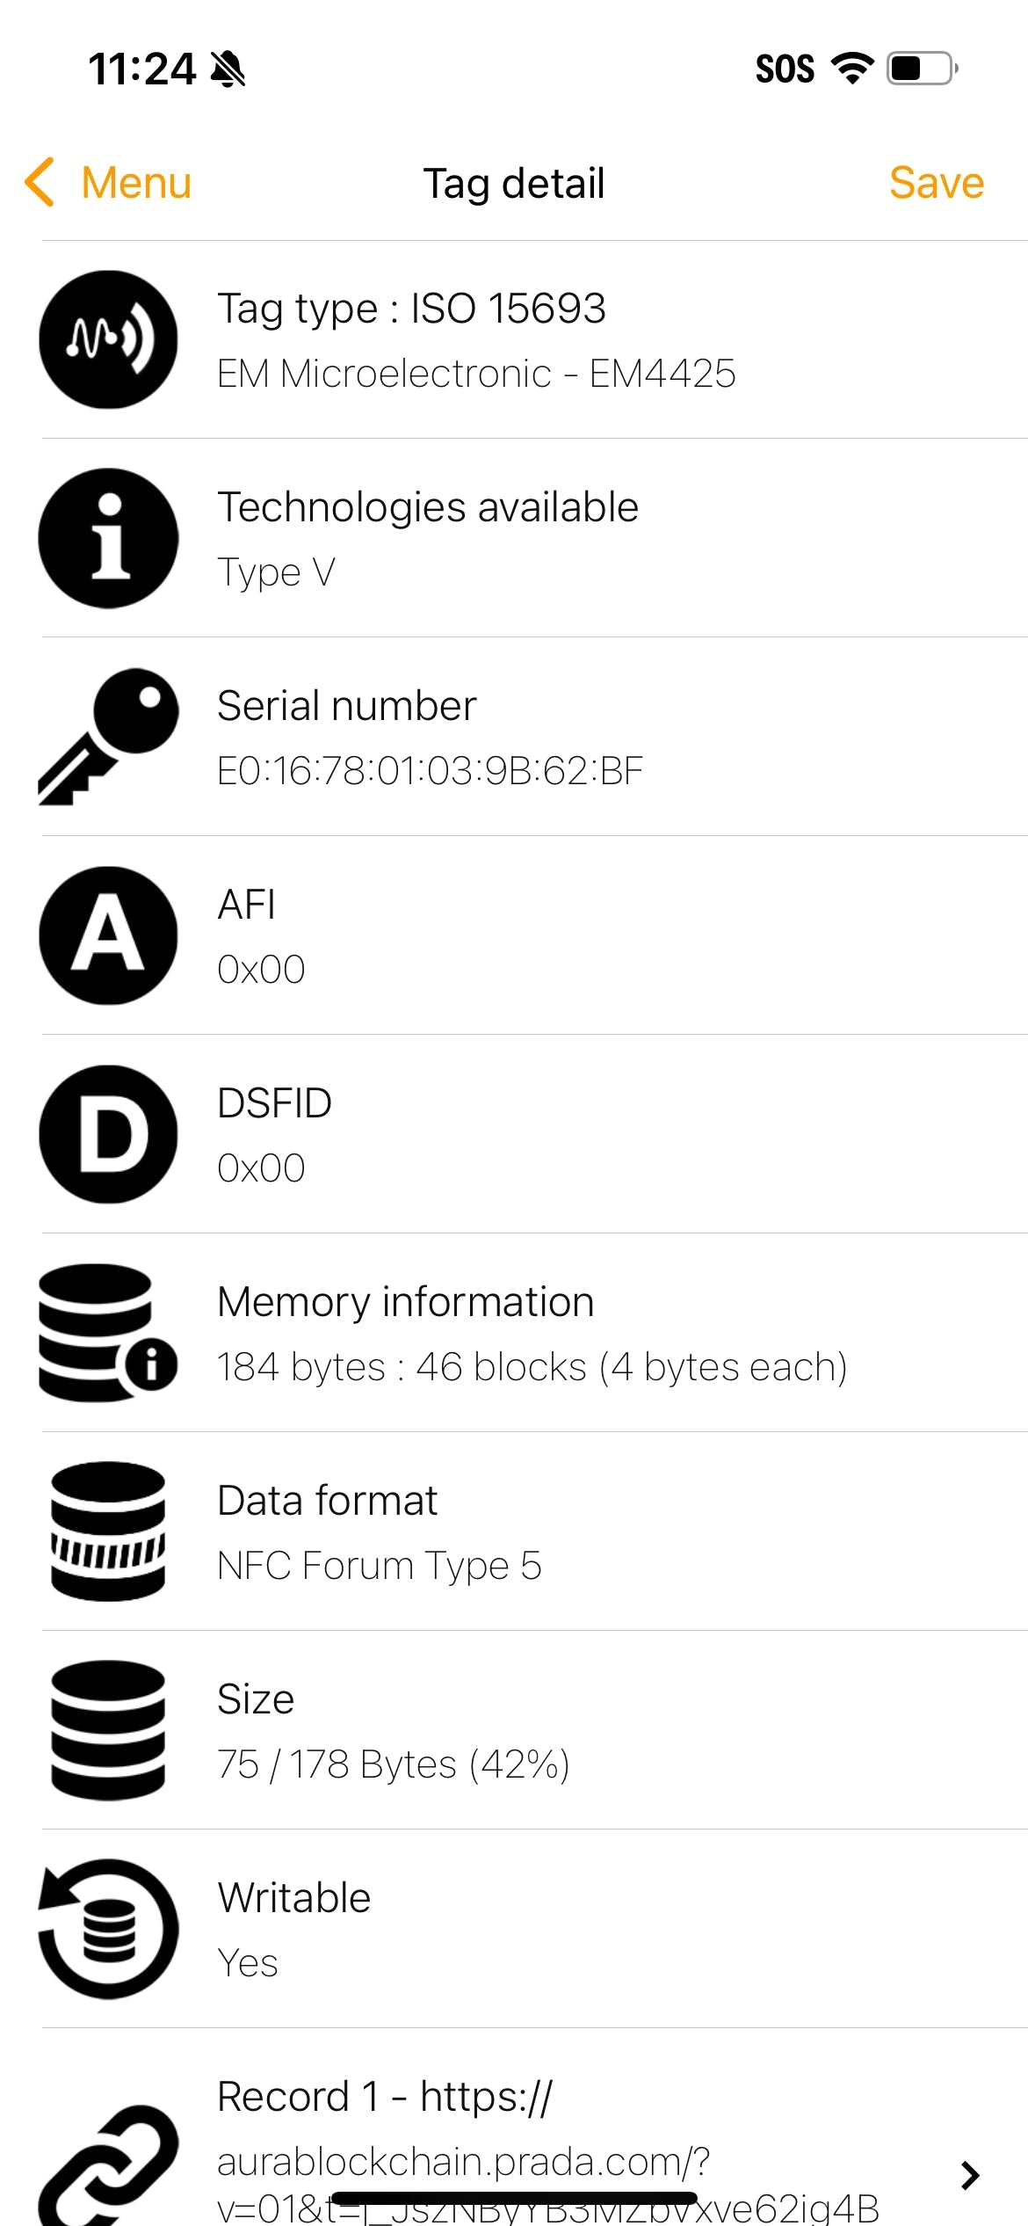Go back using the Menu chevron arrow
This screenshot has width=1028, height=2226.
coord(40,183)
